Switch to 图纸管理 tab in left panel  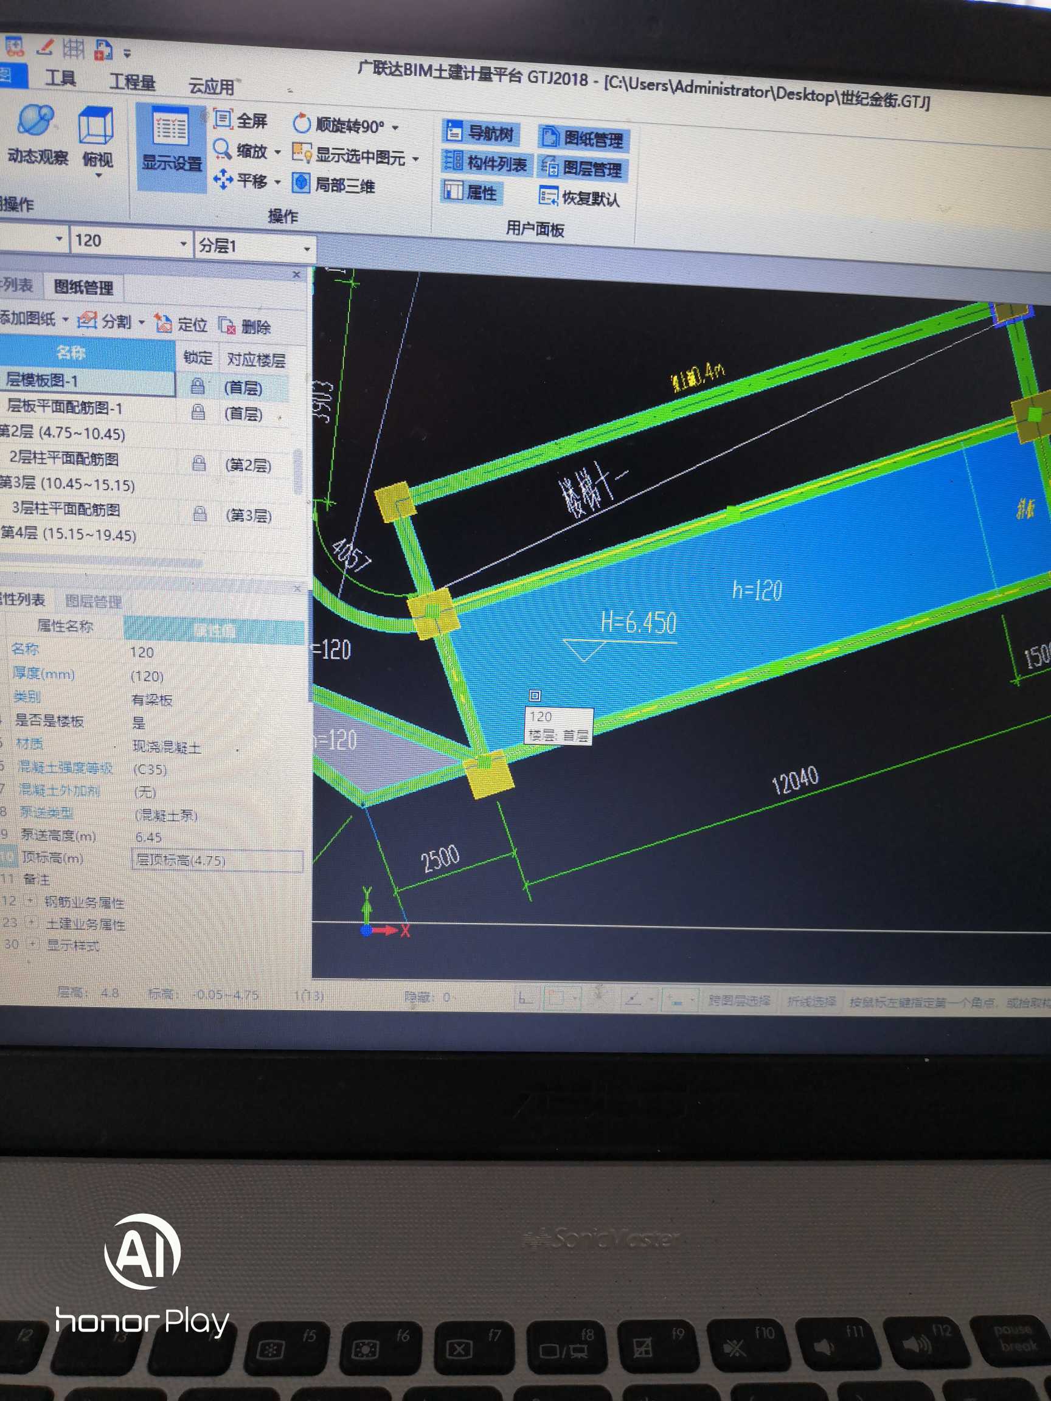pos(83,287)
